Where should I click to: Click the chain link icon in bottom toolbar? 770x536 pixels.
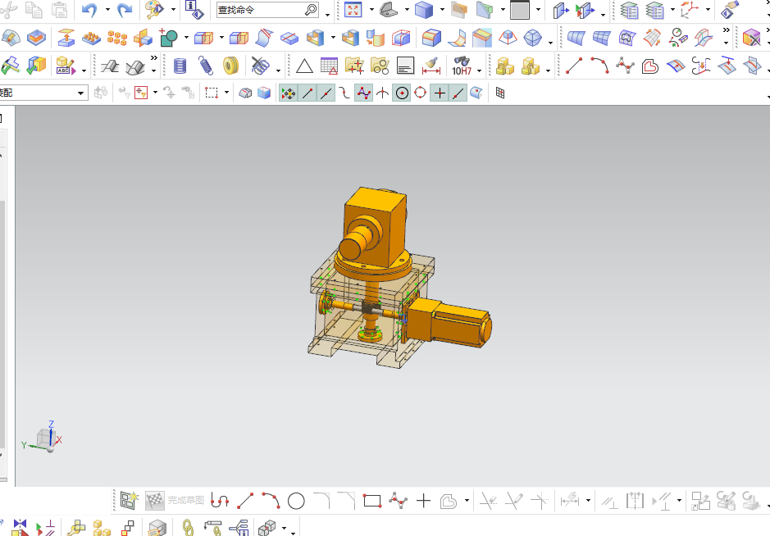[x=188, y=528]
